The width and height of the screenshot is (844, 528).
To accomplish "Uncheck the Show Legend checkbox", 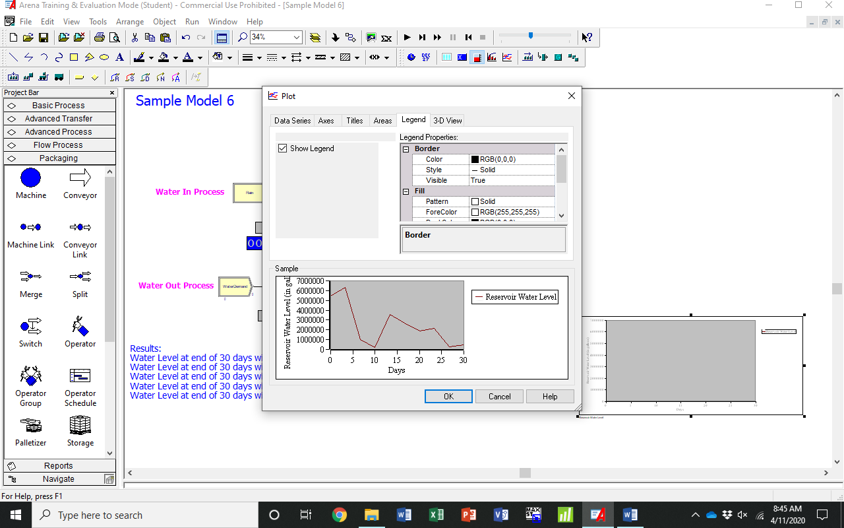I will click(x=283, y=148).
